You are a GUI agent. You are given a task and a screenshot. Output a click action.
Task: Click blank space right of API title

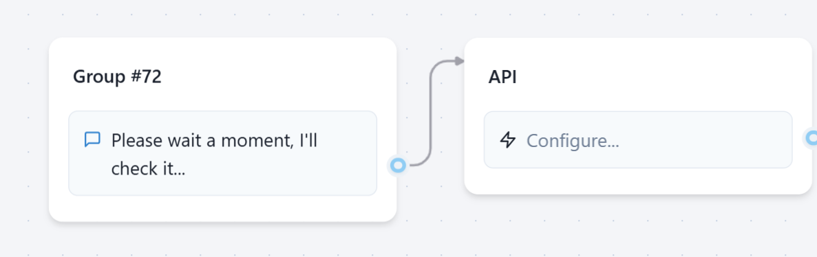(657, 77)
